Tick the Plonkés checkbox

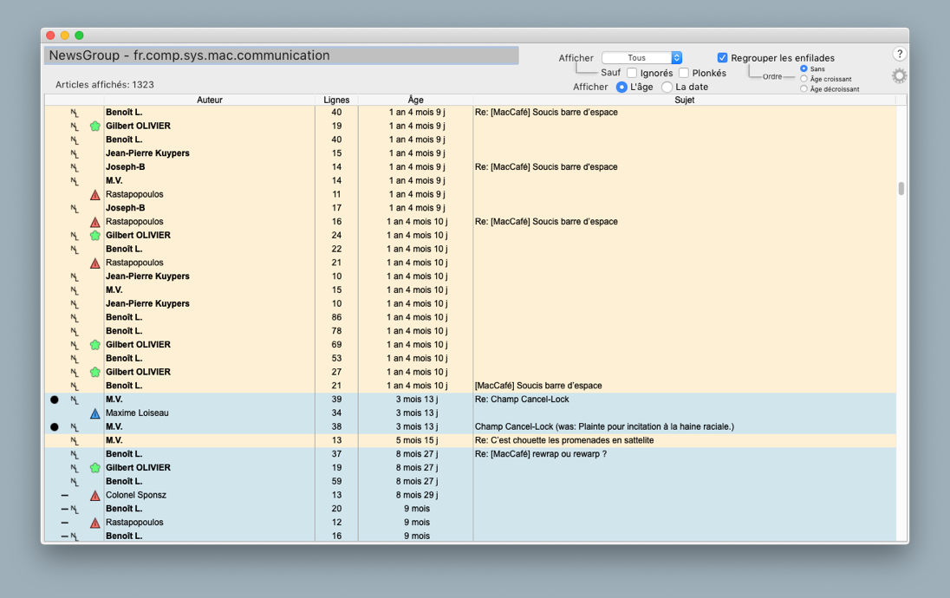(x=684, y=73)
